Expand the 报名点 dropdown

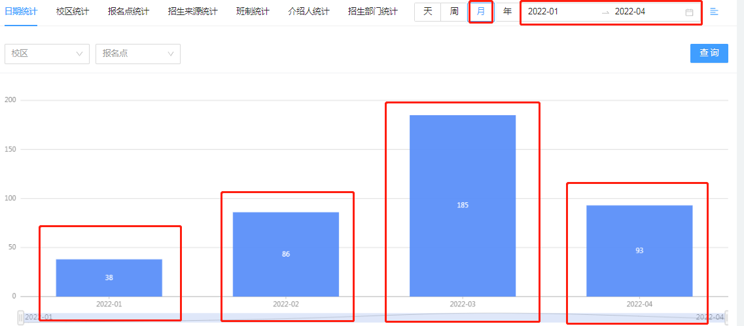[138, 54]
